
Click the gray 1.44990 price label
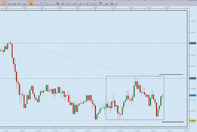193,78
